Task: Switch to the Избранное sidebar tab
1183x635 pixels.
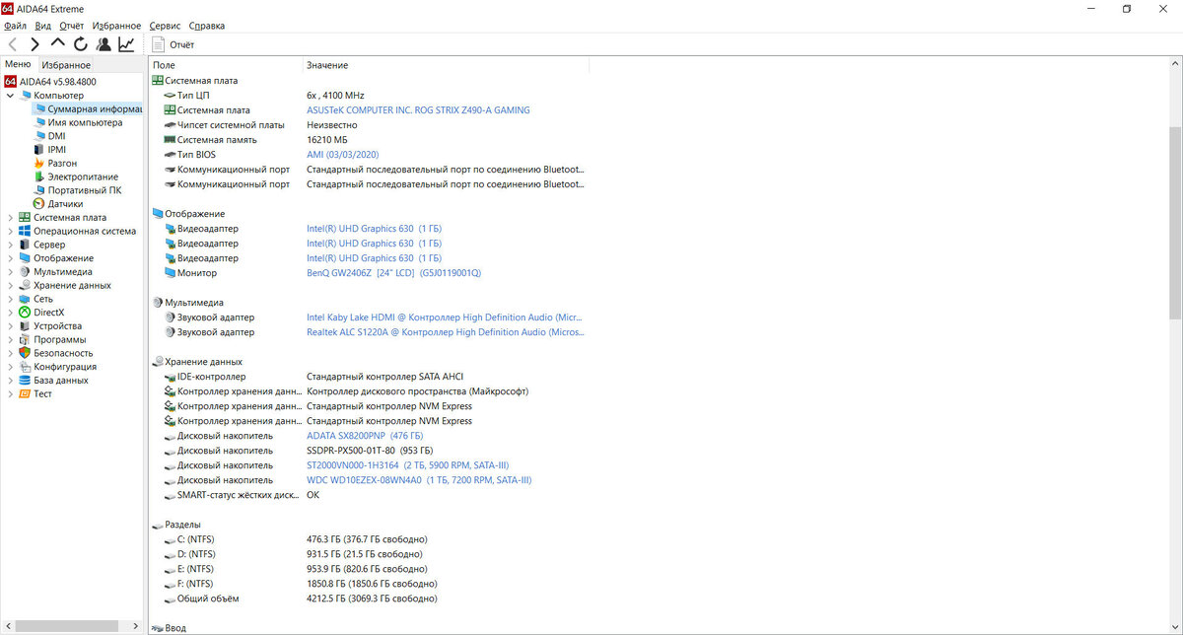Action: [66, 65]
